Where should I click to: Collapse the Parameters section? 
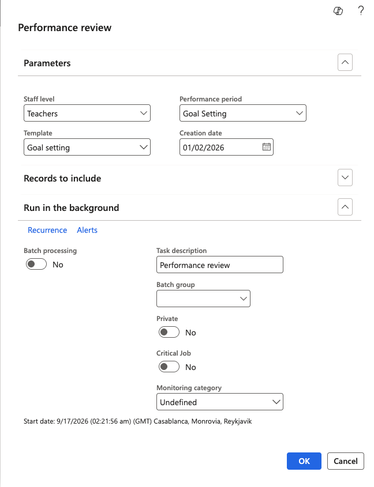pyautogui.click(x=345, y=62)
